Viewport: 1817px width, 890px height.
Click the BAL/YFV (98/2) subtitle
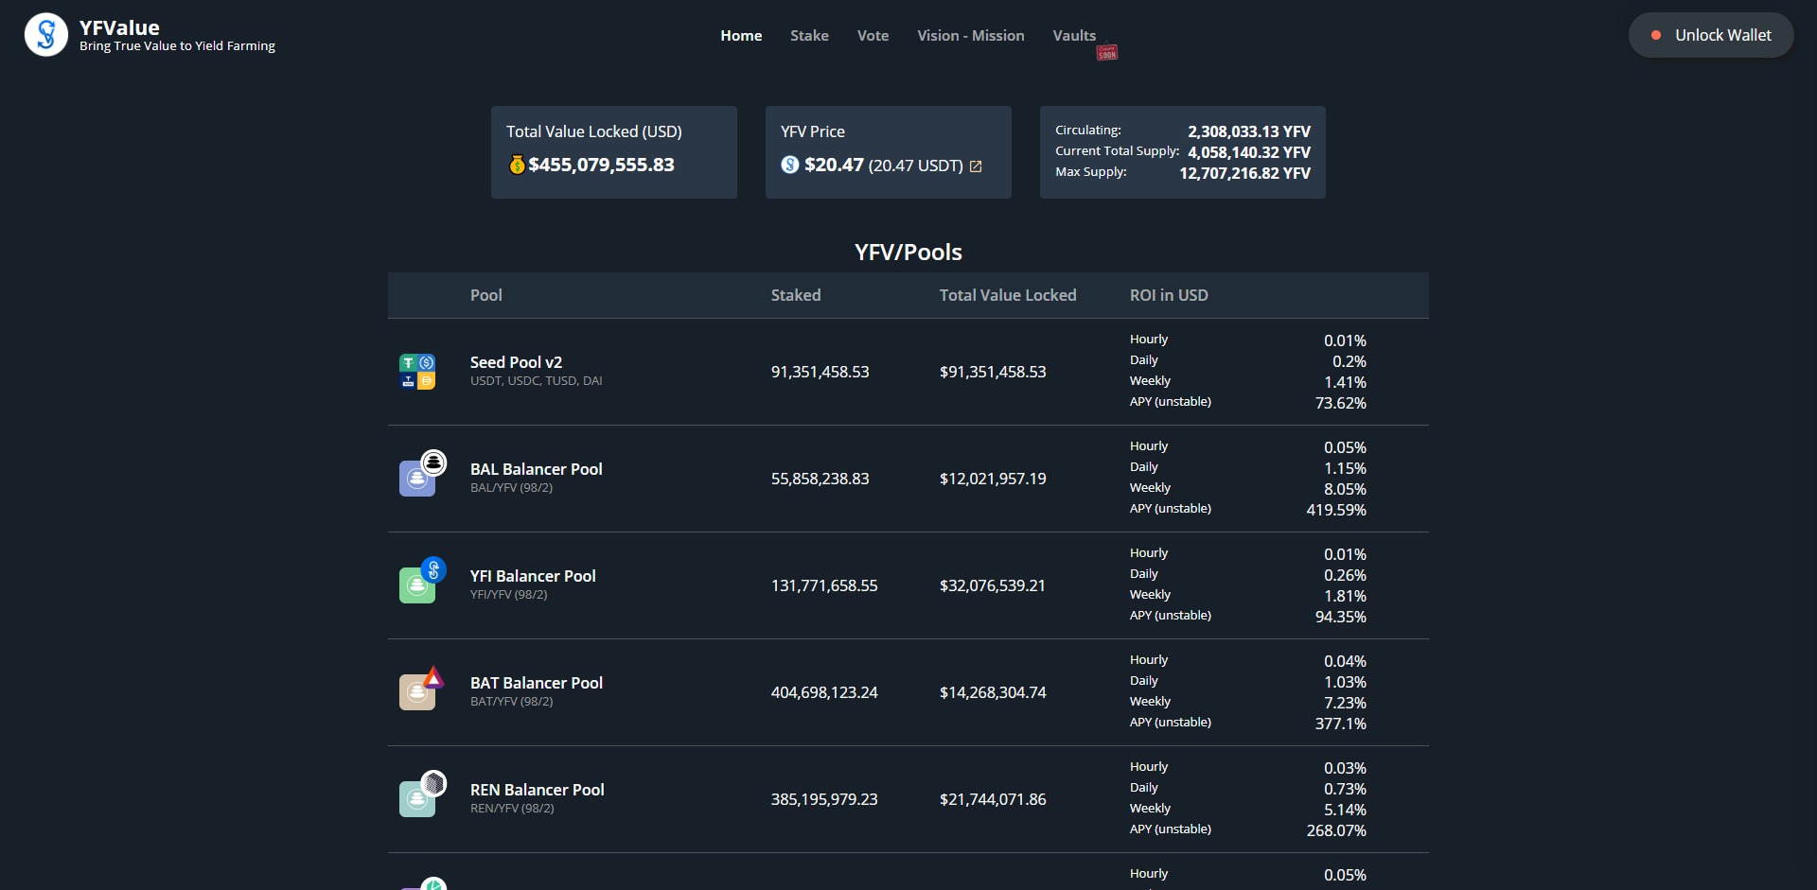tap(511, 488)
